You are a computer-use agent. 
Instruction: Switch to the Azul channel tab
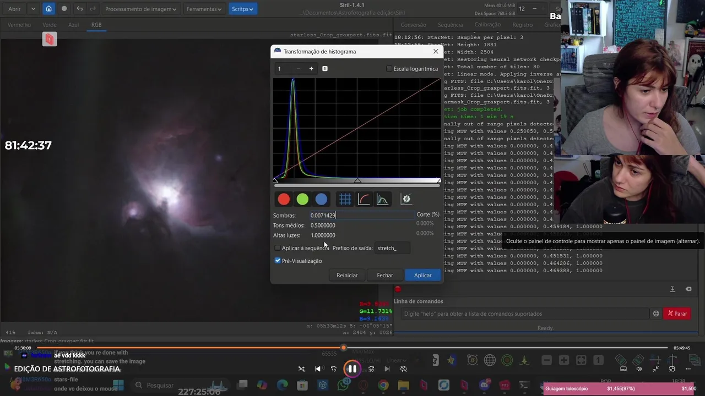(x=73, y=25)
